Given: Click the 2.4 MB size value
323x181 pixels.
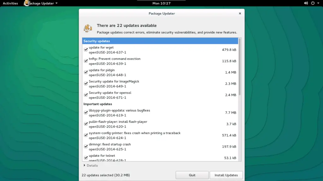Looking at the screenshot, I should [231, 95].
